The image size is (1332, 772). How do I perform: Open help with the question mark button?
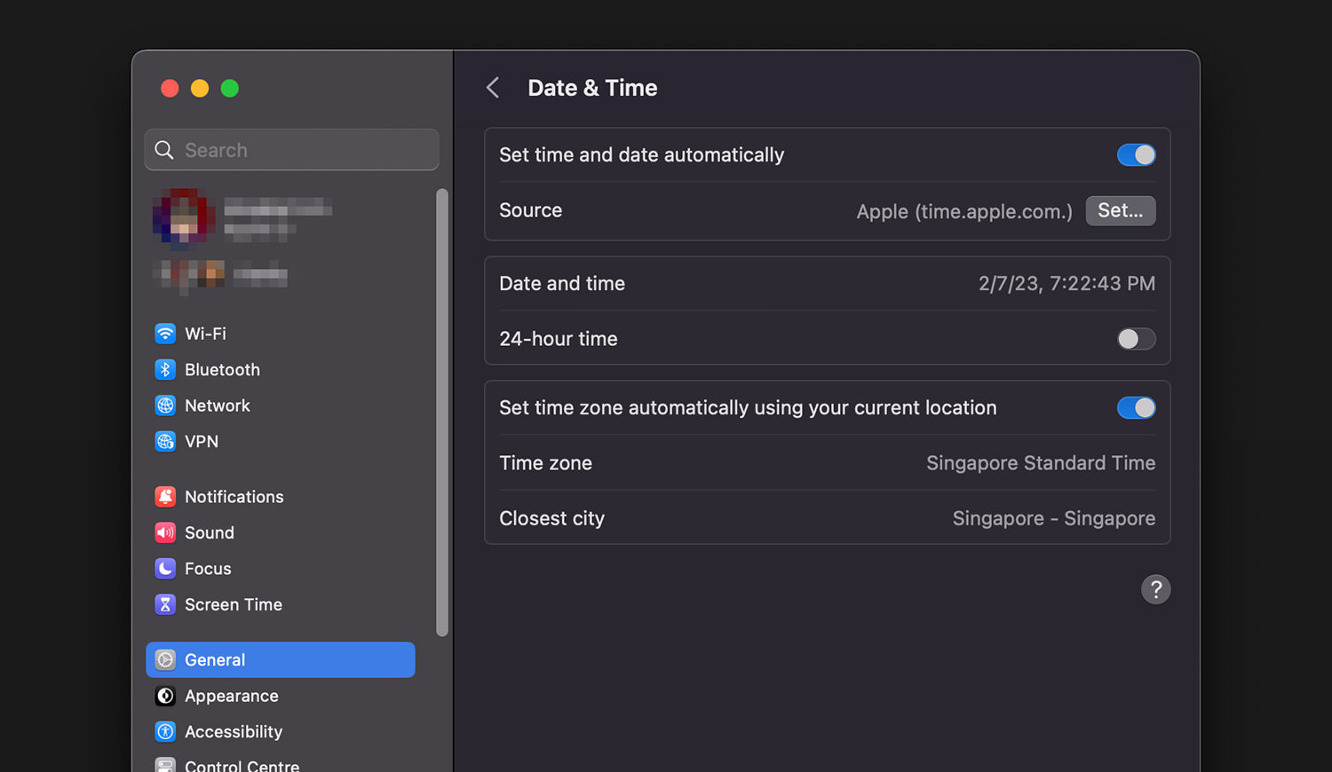point(1155,589)
